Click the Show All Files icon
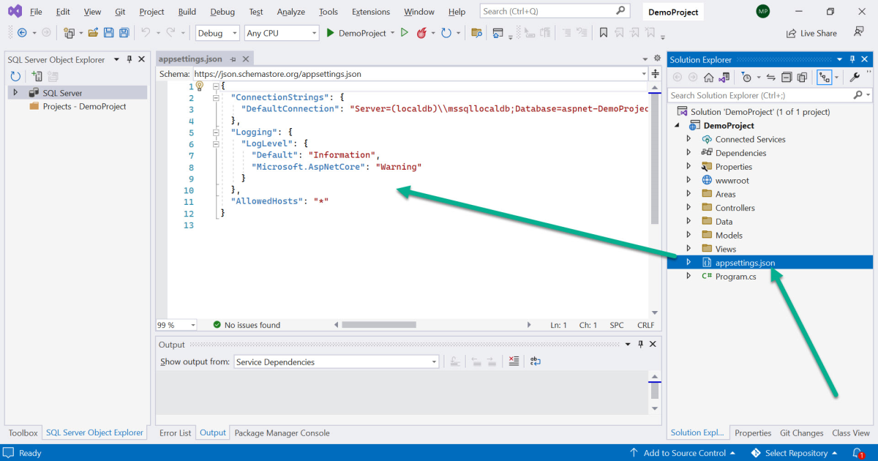This screenshot has width=878, height=461. point(802,77)
